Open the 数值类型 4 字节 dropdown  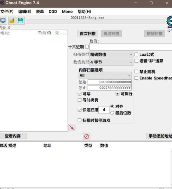coord(111,62)
